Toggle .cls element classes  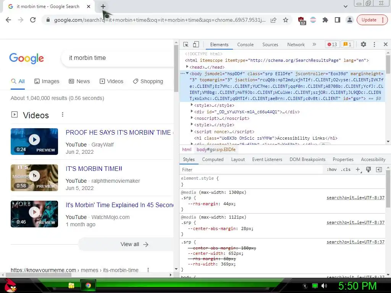[x=346, y=170]
